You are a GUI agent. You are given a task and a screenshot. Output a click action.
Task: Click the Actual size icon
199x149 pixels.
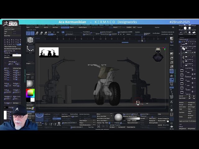172,62
